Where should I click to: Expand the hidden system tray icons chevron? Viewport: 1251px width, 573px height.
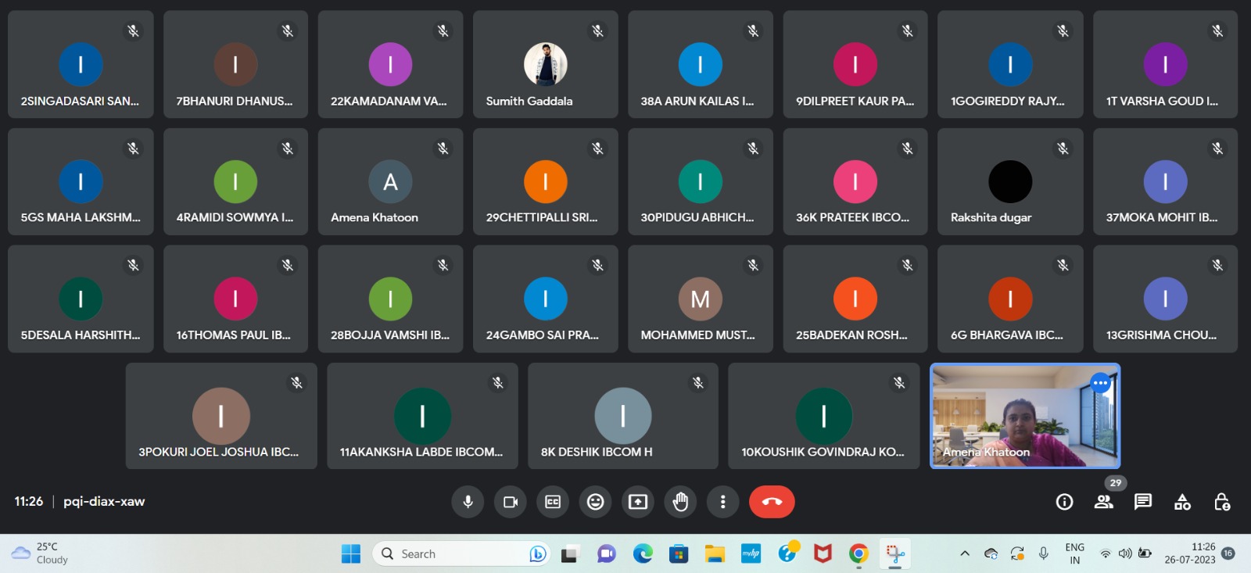click(965, 553)
